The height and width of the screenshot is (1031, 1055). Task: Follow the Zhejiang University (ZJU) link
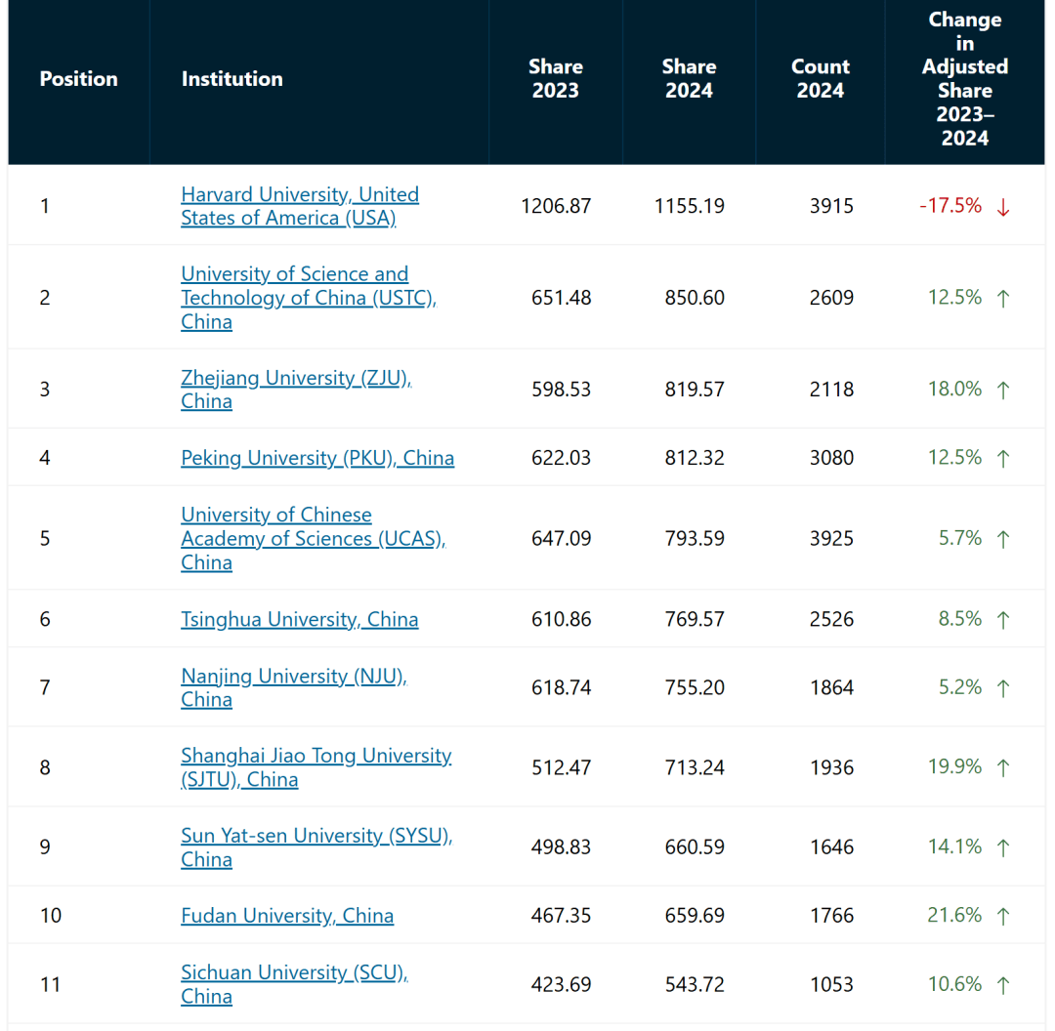point(296,390)
